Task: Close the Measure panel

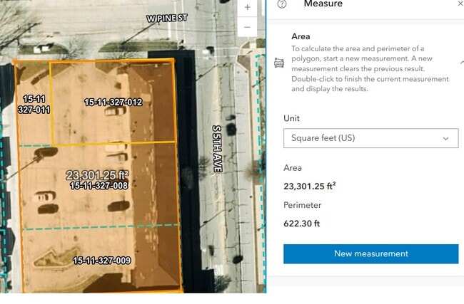Action: [460, 4]
